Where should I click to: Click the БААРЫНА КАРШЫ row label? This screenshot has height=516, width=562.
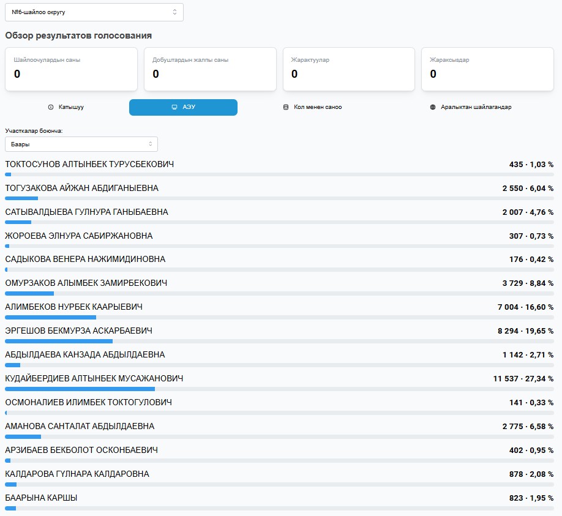tap(41, 498)
